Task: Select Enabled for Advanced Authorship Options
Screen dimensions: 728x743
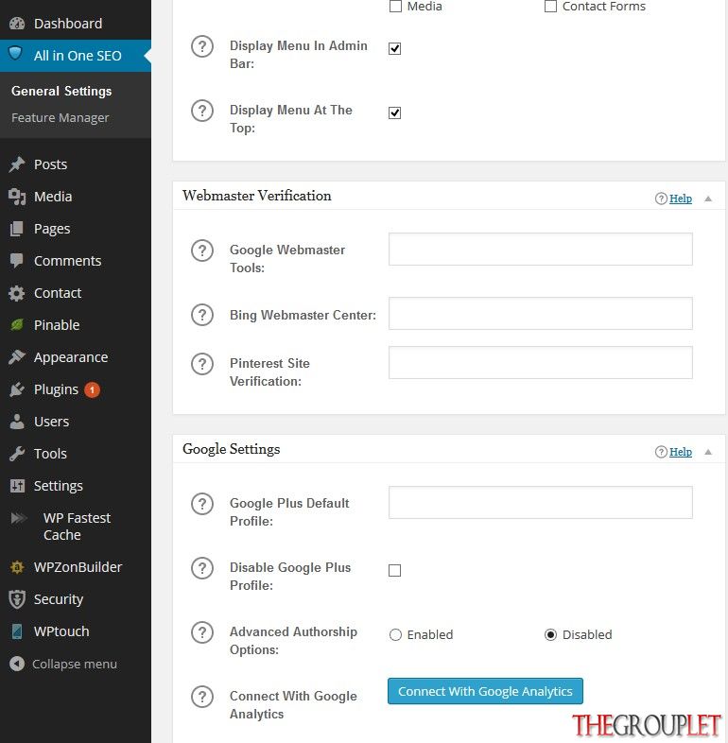Action: 395,634
